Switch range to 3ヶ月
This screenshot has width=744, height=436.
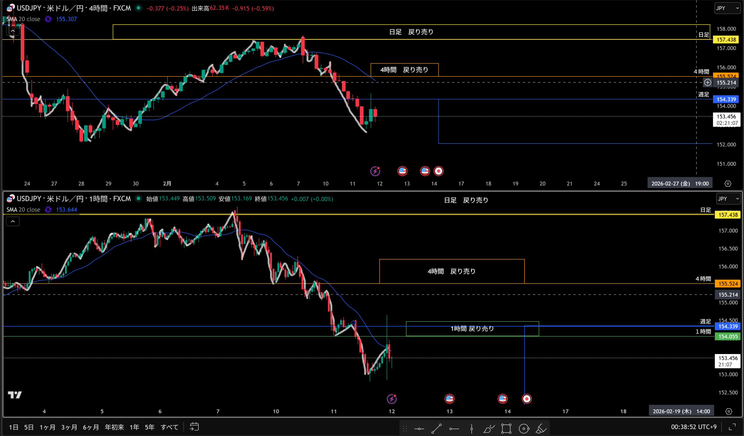click(x=69, y=427)
